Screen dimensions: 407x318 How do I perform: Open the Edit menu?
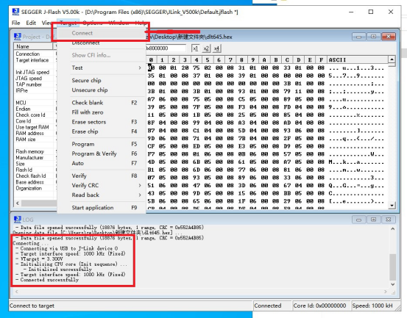(x=31, y=23)
